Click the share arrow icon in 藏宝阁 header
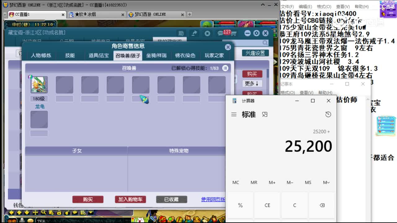Screen dimensions: 397x223 (194, 33)
